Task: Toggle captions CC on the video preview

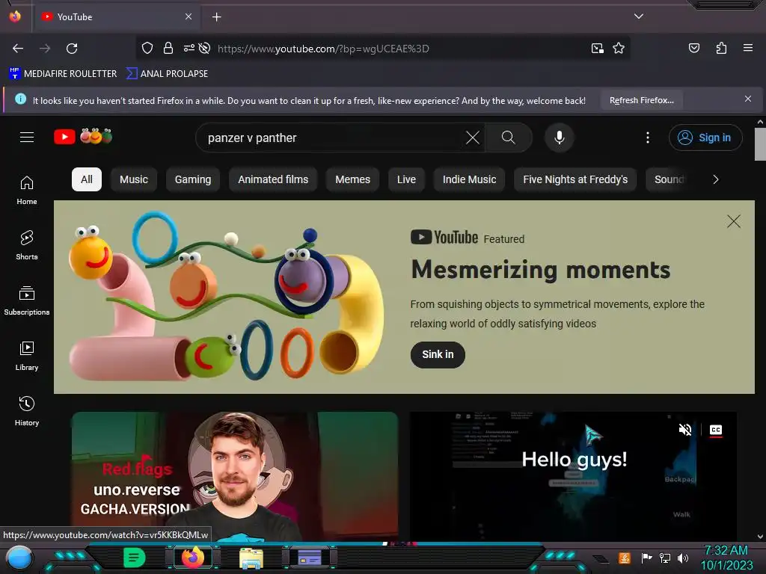Action: tap(716, 430)
